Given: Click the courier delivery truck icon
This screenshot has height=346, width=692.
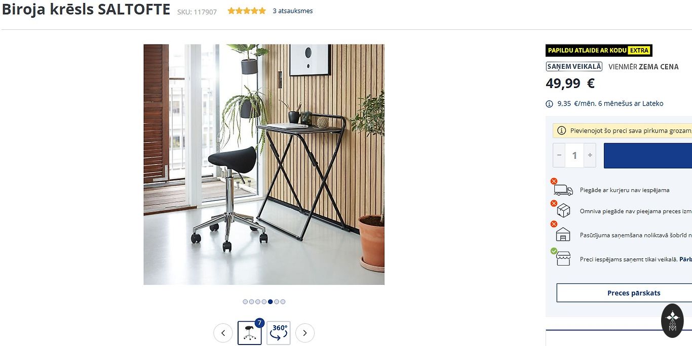Looking at the screenshot, I should [563, 190].
